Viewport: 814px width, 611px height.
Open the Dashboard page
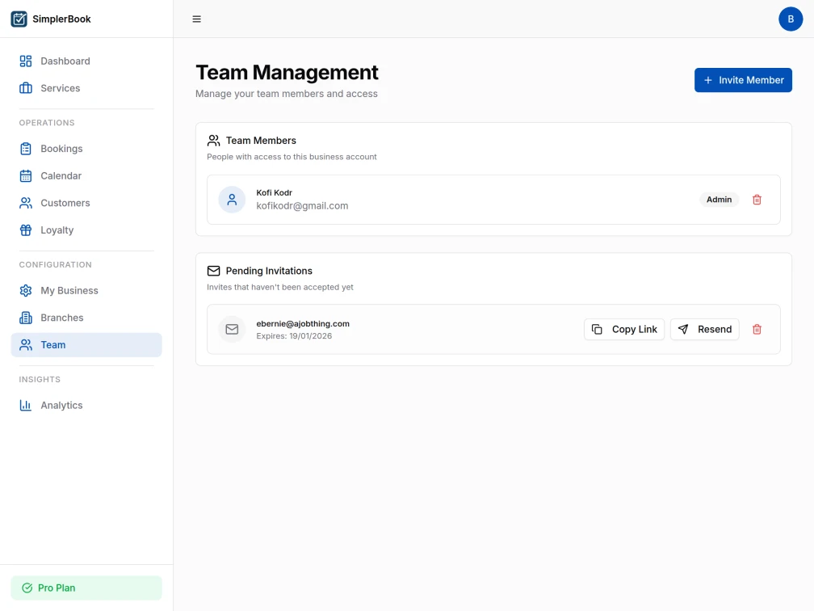(86, 61)
